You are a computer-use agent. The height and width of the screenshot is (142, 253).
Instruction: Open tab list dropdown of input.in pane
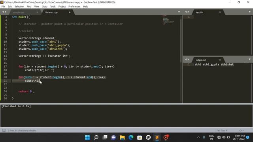[x=249, y=12]
